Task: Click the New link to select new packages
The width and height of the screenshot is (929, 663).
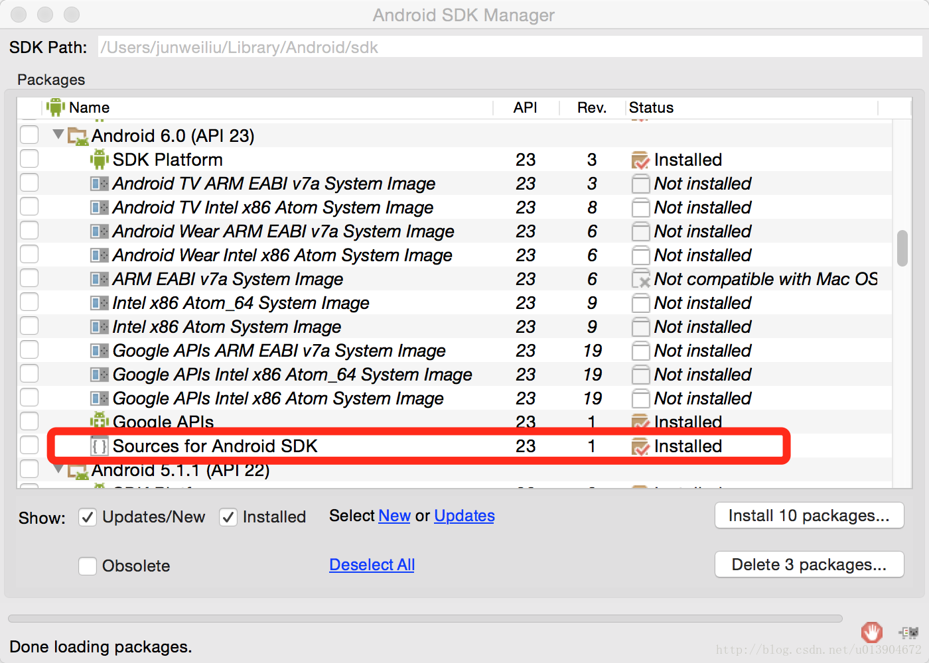Action: [x=394, y=516]
